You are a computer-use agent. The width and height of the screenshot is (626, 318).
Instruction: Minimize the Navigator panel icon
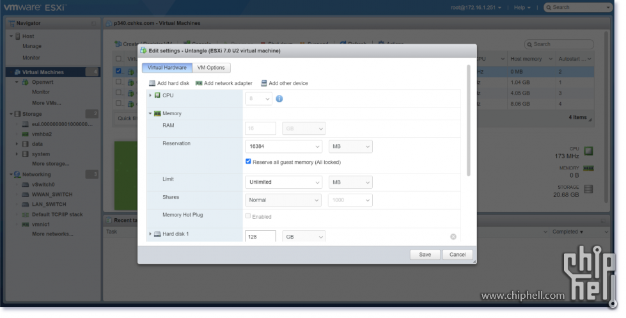(x=94, y=24)
